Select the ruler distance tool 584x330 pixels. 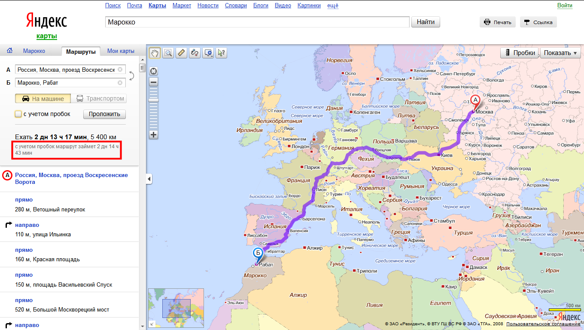click(x=181, y=53)
